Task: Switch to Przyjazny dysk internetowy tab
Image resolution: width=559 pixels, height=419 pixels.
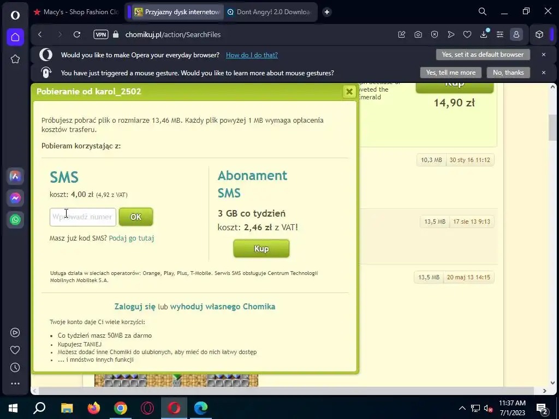Action: click(177, 12)
